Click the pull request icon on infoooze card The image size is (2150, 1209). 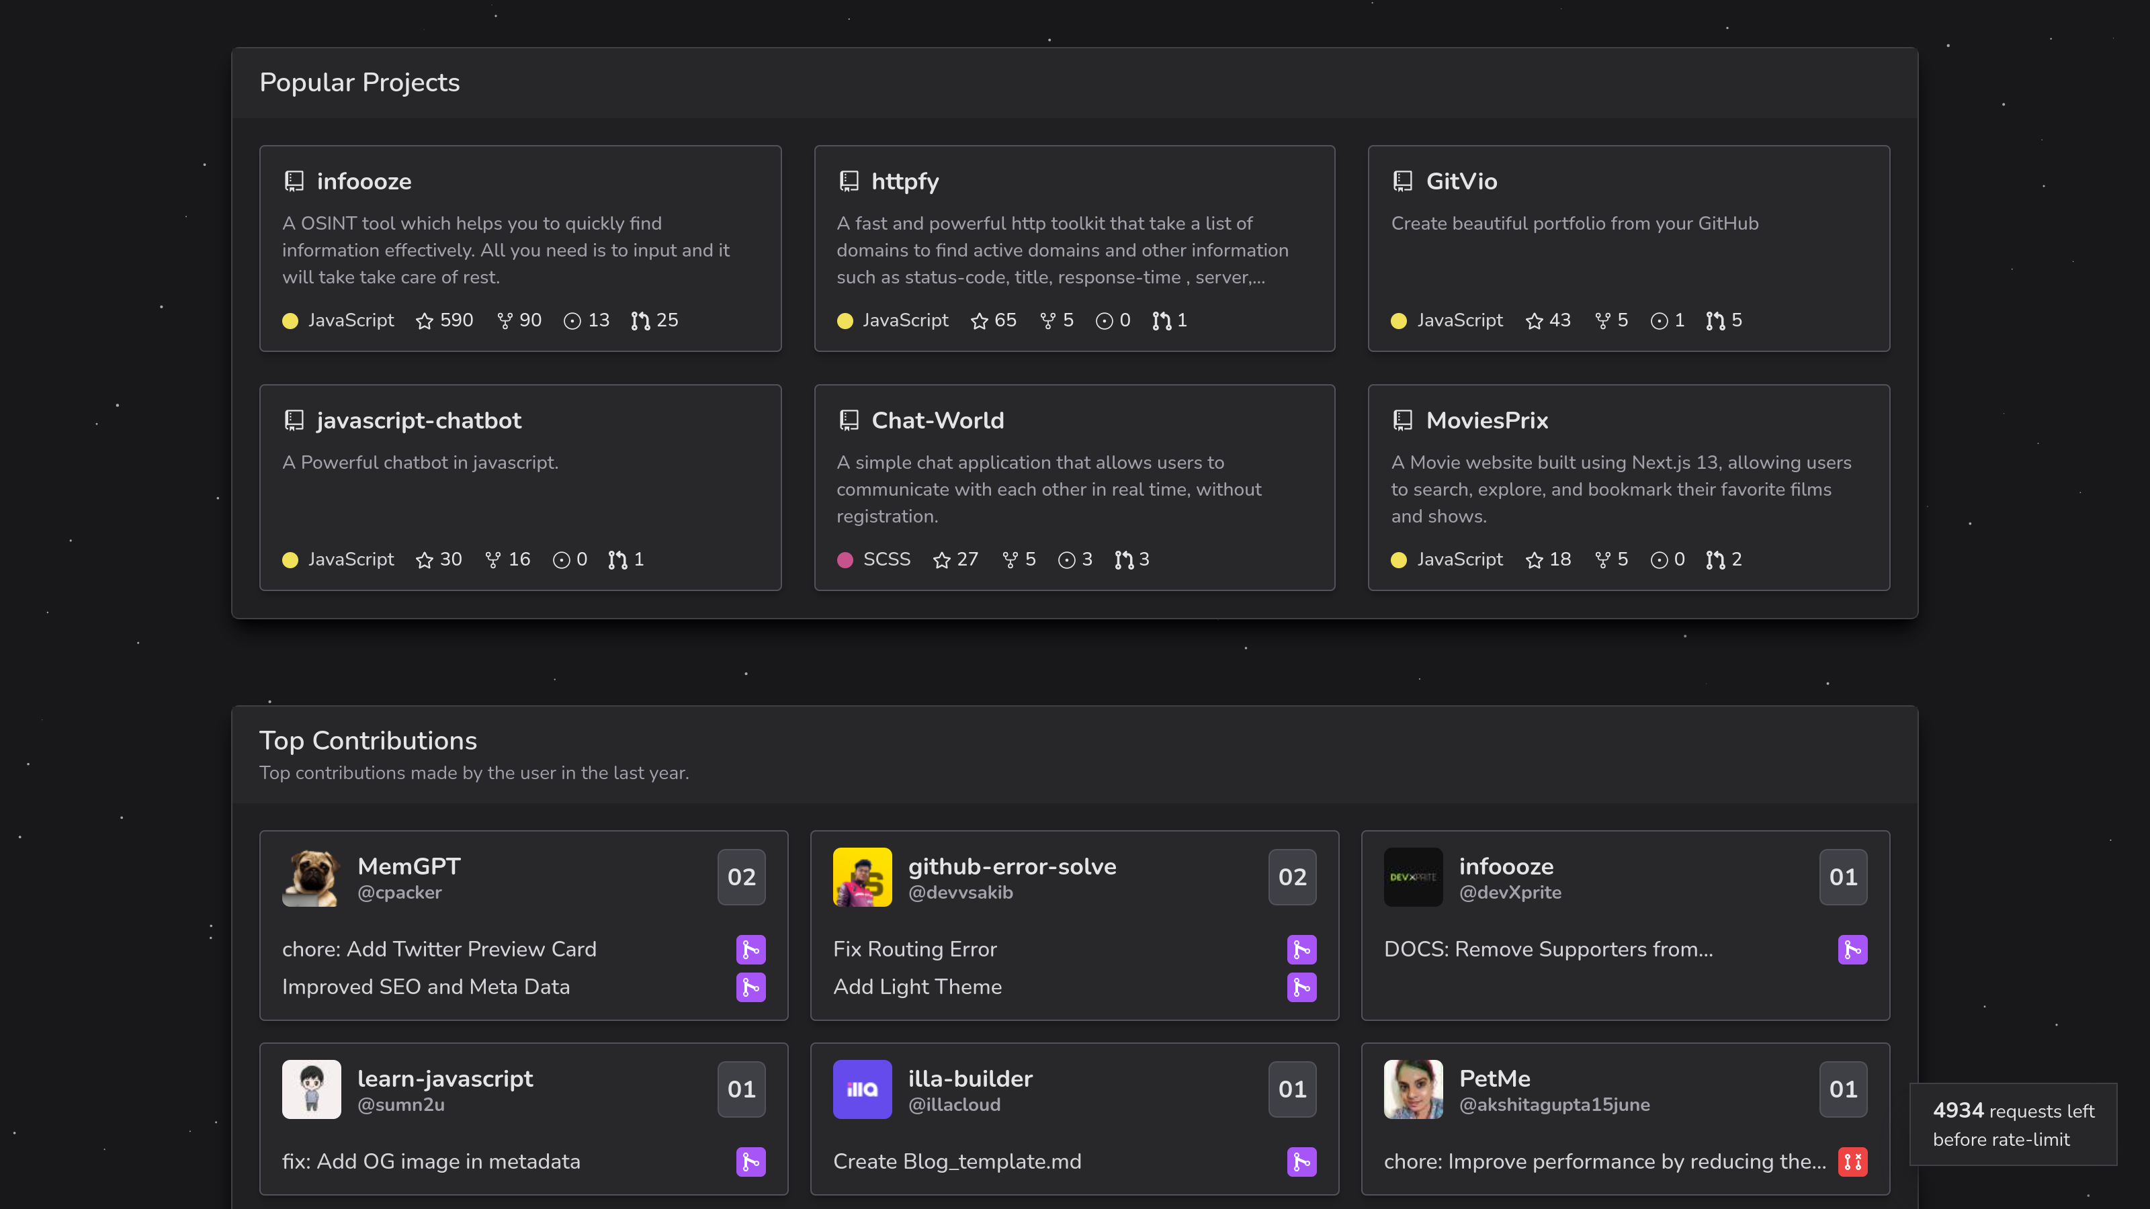point(640,321)
